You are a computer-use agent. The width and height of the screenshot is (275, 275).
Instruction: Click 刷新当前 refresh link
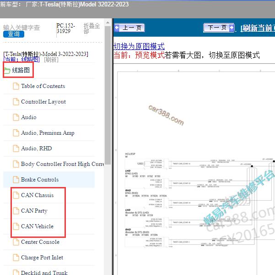pyautogui.click(x=258, y=28)
